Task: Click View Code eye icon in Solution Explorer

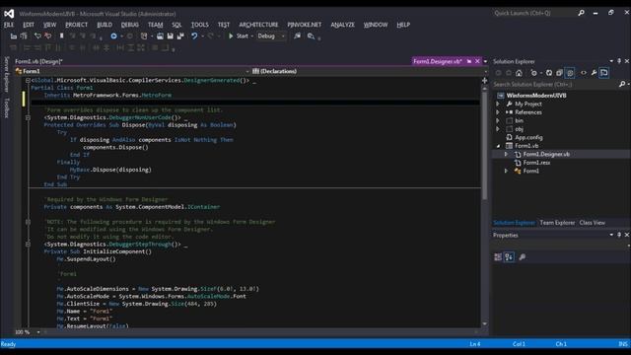Action: click(584, 73)
